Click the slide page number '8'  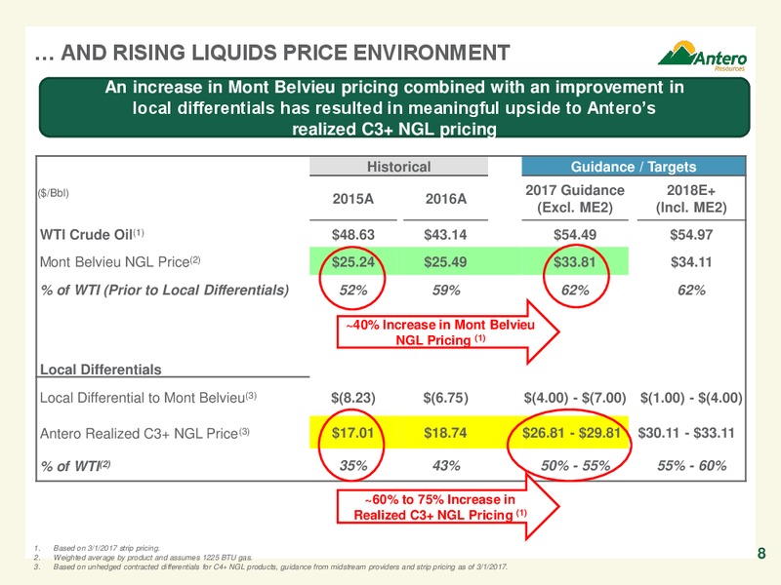(761, 553)
